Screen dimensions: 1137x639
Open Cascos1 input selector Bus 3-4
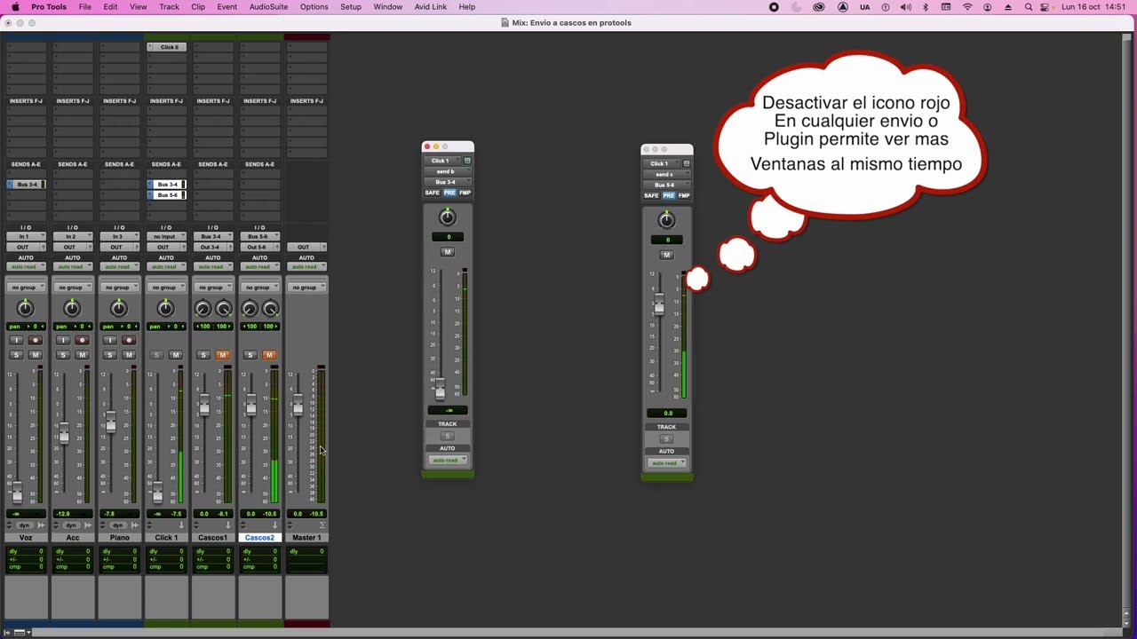point(212,237)
